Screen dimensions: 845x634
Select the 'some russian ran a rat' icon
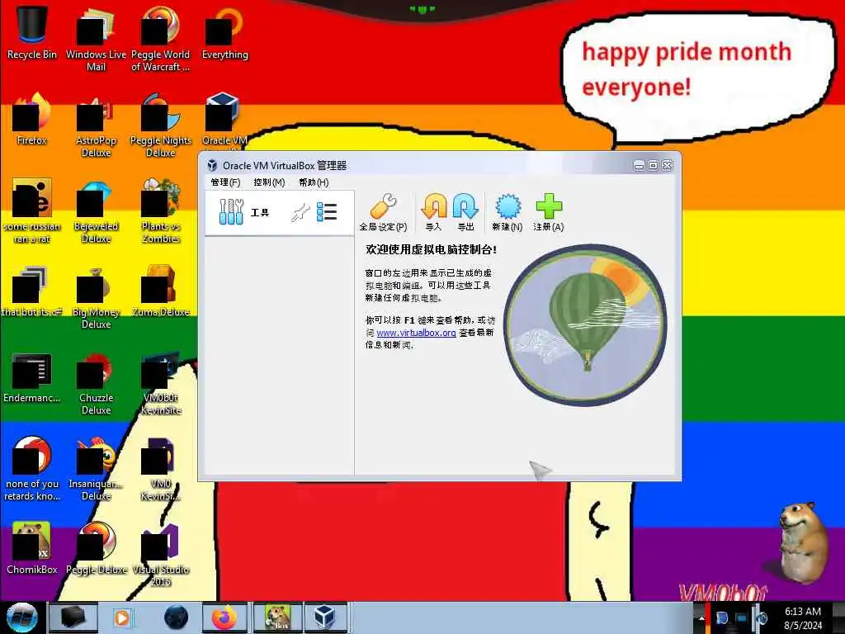32,211
